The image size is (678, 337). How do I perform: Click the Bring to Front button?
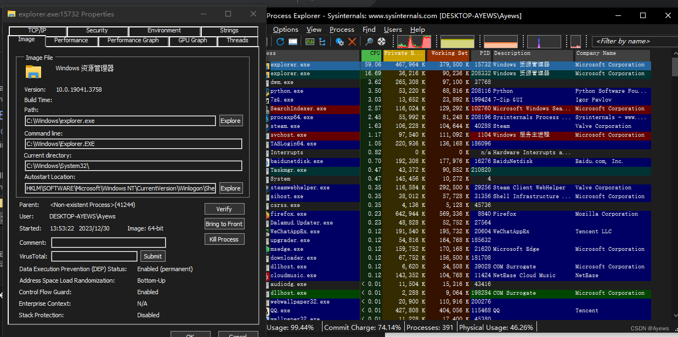pos(224,224)
